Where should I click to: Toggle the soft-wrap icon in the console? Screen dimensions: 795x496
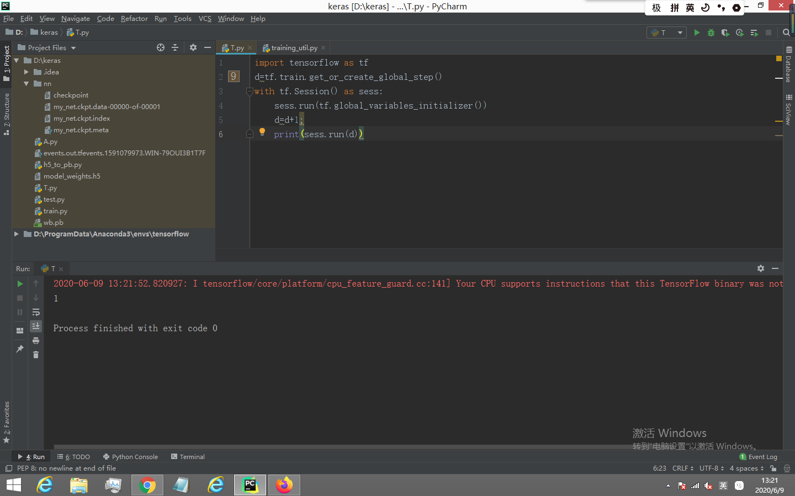(x=36, y=311)
